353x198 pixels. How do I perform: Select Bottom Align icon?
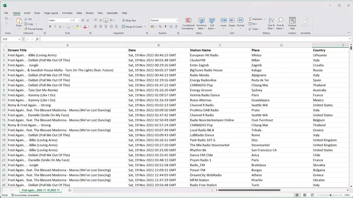[x=106, y=20]
